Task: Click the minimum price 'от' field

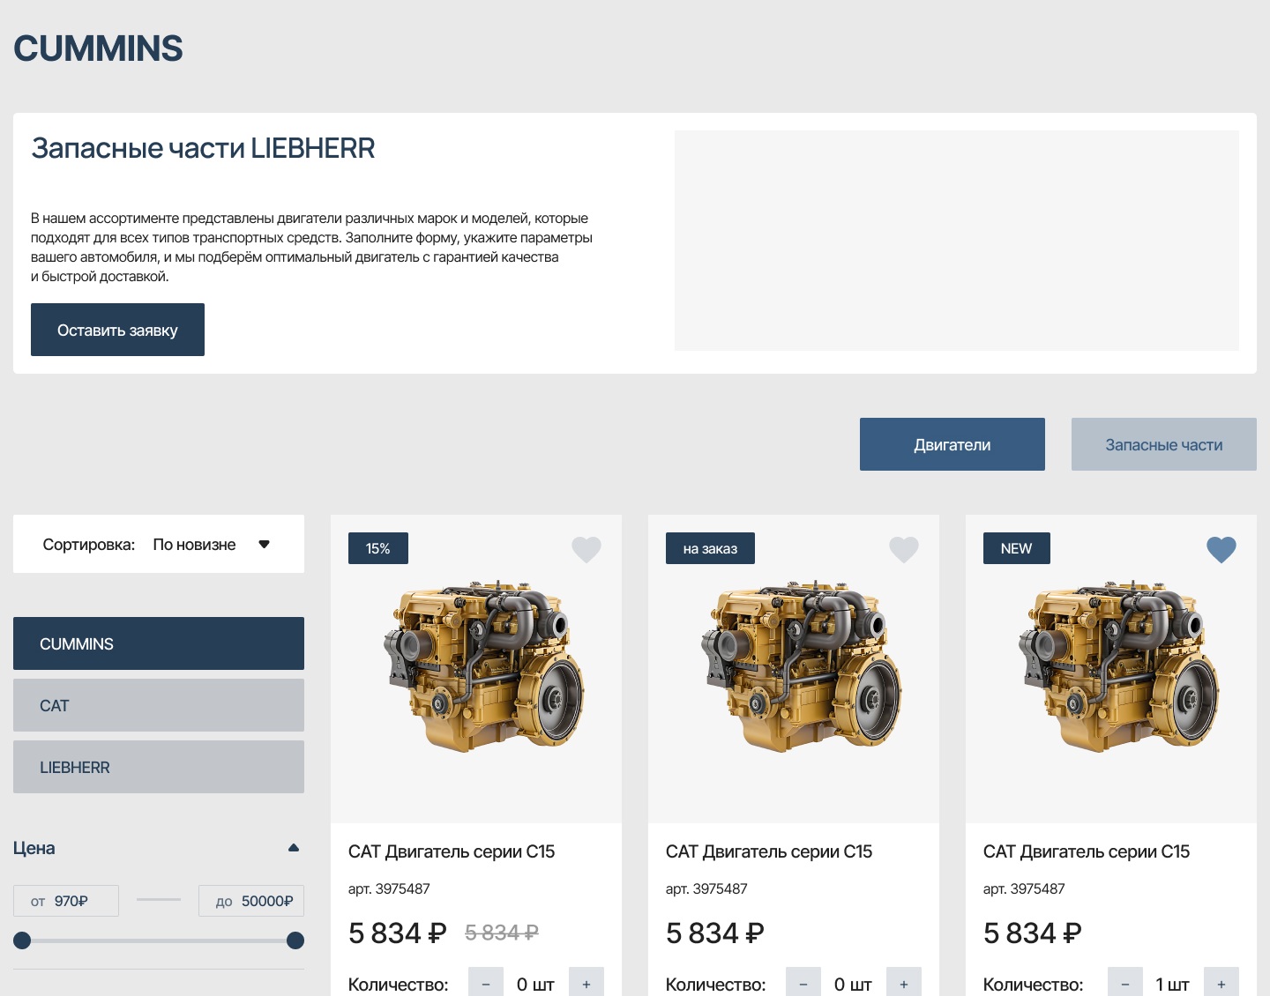Action: pos(66,901)
